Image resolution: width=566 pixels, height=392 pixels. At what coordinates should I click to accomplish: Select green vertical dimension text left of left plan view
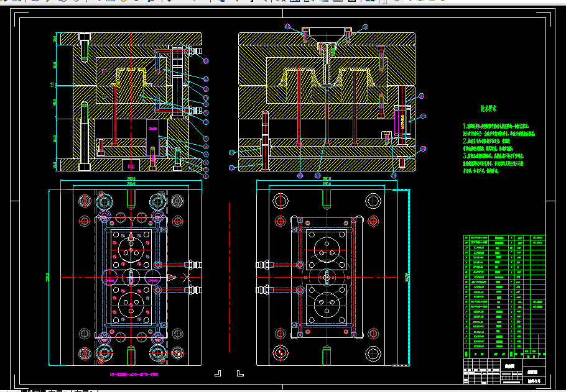click(47, 277)
